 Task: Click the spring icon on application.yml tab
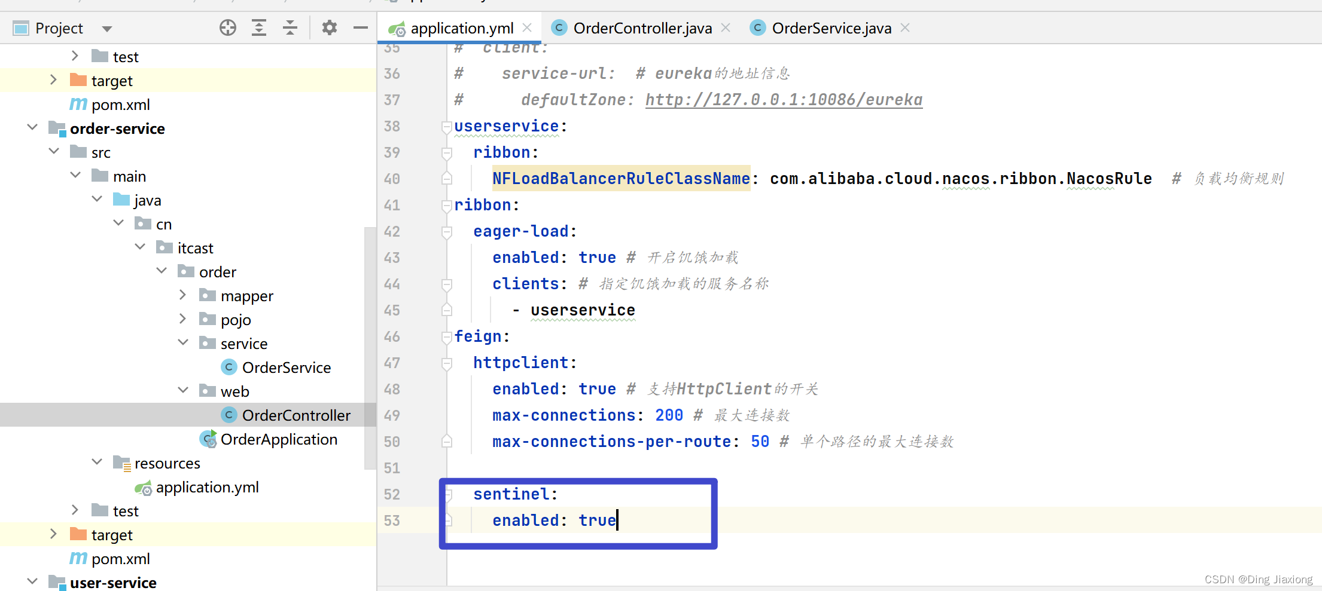point(397,29)
